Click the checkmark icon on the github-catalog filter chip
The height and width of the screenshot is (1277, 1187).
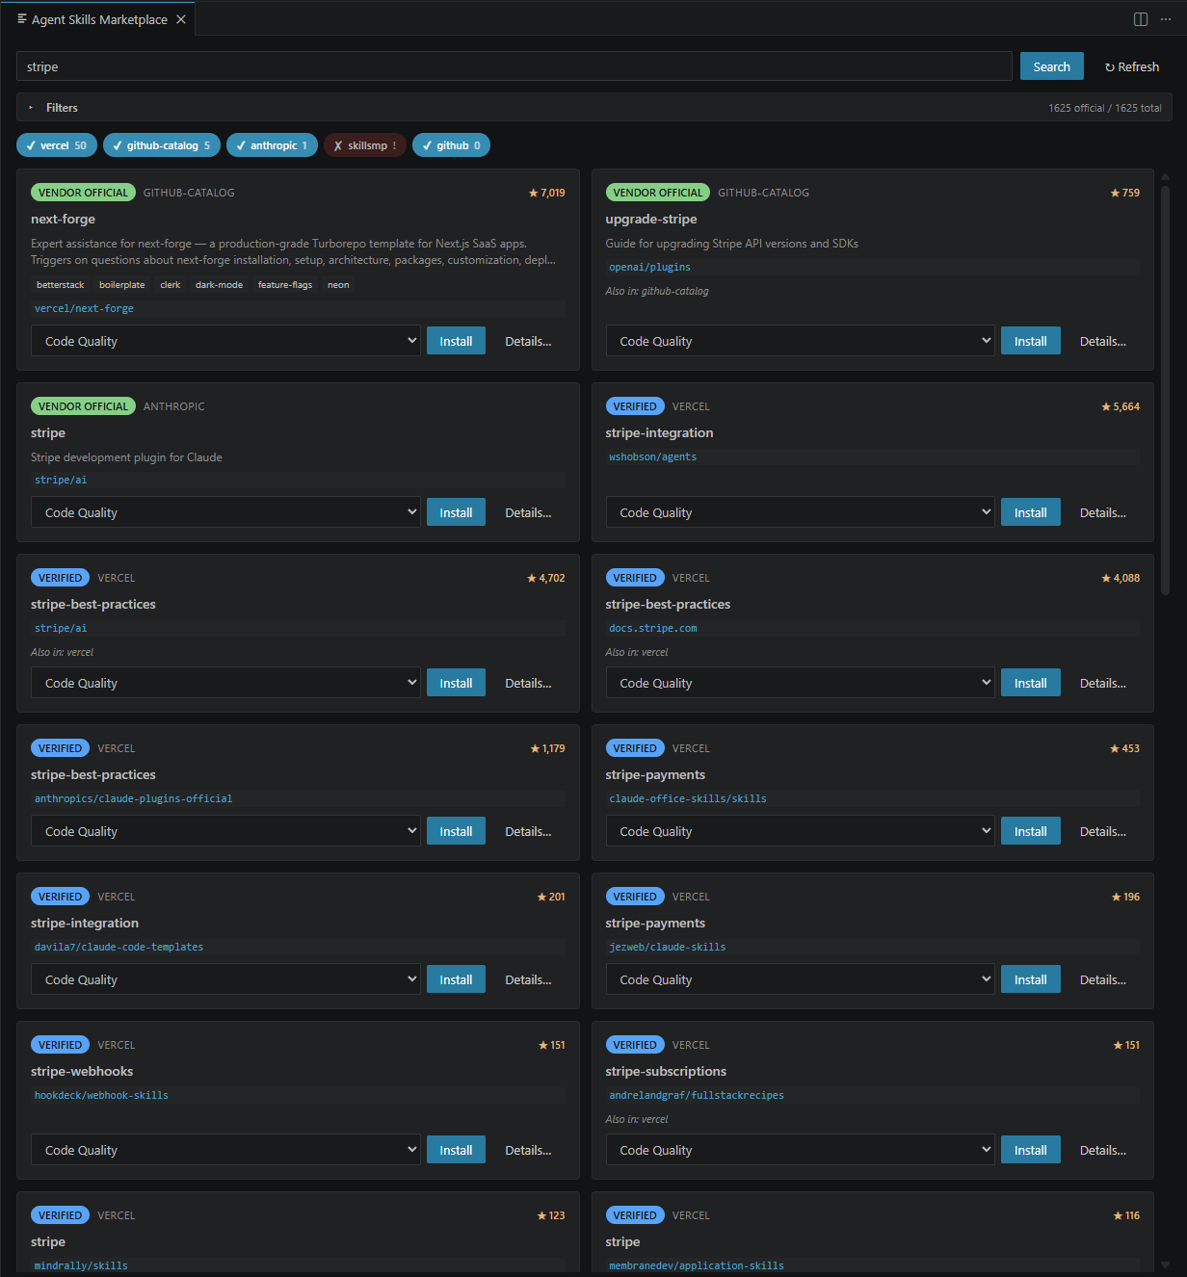pos(117,144)
